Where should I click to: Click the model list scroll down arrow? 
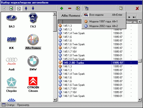coord(140,100)
